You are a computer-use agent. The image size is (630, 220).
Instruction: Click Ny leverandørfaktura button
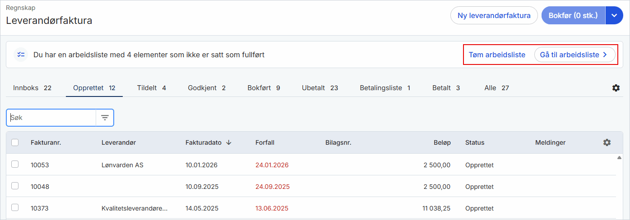tap(494, 15)
